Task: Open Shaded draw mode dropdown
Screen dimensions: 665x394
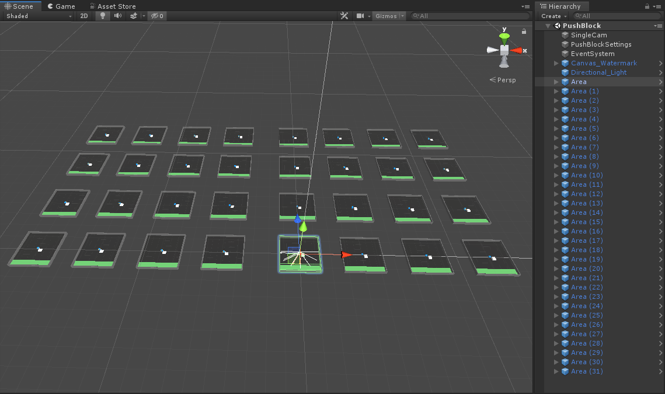Action: tap(39, 16)
